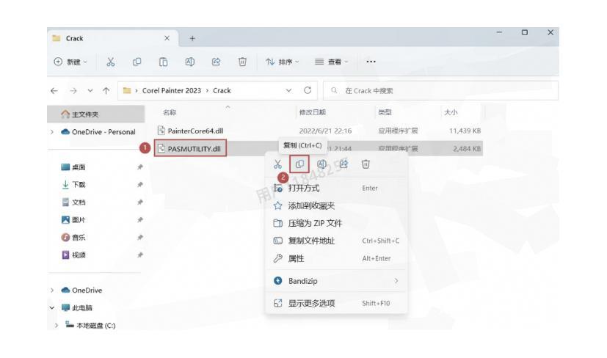Expand the address bar history dropdown
The width and height of the screenshot is (607, 358).
288,90
